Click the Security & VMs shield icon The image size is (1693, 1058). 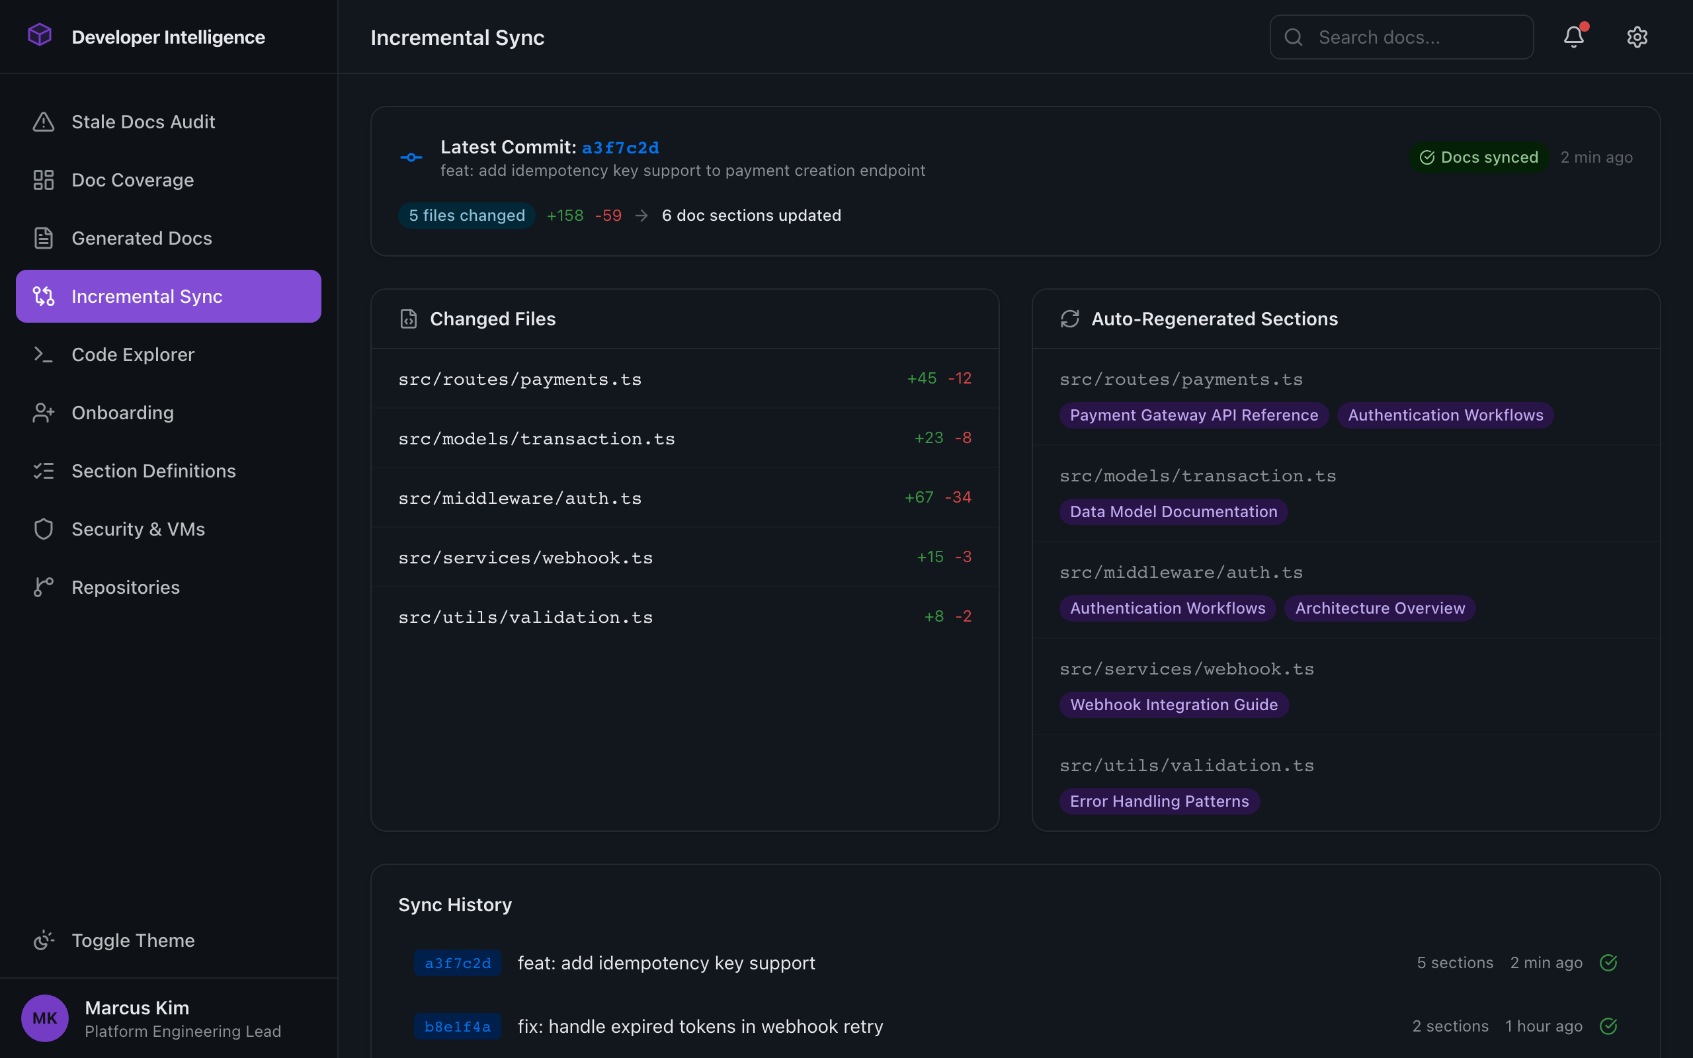click(x=44, y=528)
